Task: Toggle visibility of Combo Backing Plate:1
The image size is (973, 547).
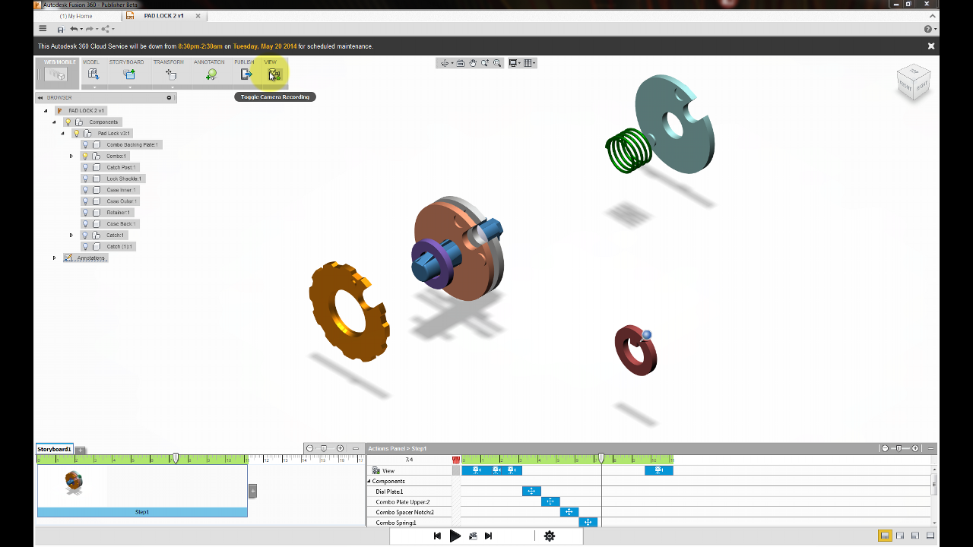Action: tap(86, 144)
